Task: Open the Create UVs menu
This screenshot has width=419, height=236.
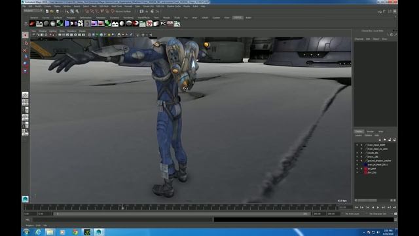Action: click(x=148, y=6)
